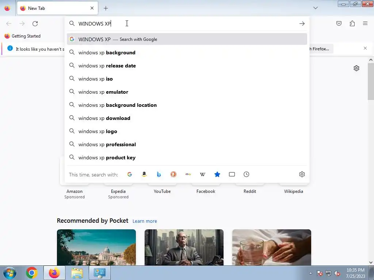The image size is (374, 280).
Task: Open YouTube shortcut tile
Action: pyautogui.click(x=162, y=191)
